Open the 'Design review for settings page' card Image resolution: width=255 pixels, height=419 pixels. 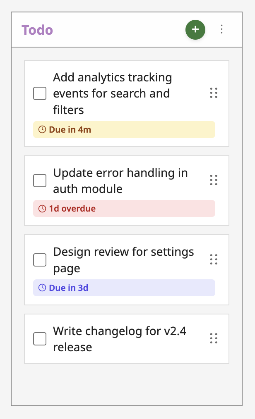(x=124, y=259)
